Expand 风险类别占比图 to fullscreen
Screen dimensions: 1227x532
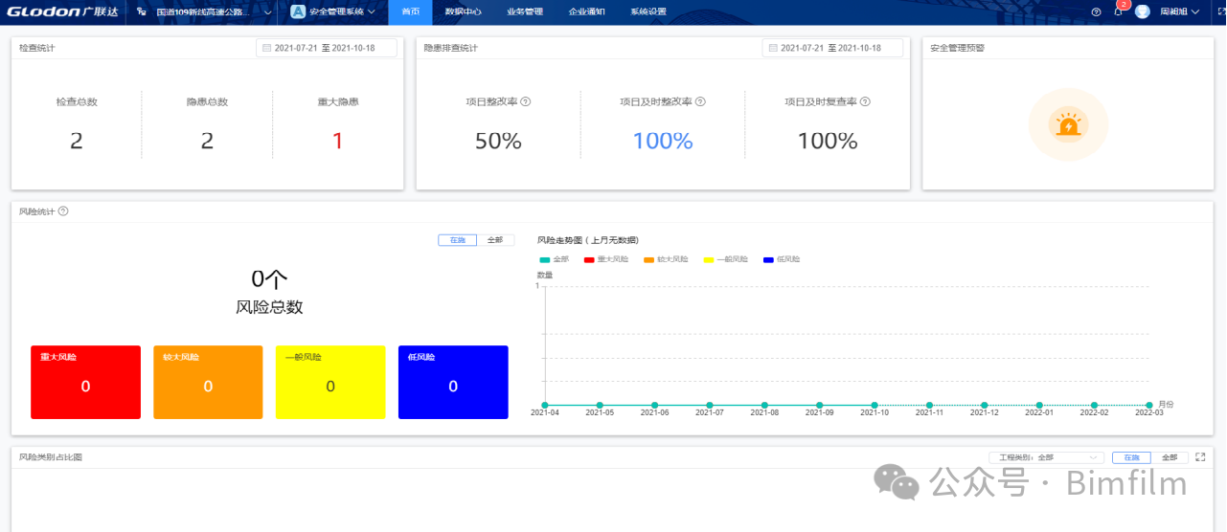point(1200,457)
